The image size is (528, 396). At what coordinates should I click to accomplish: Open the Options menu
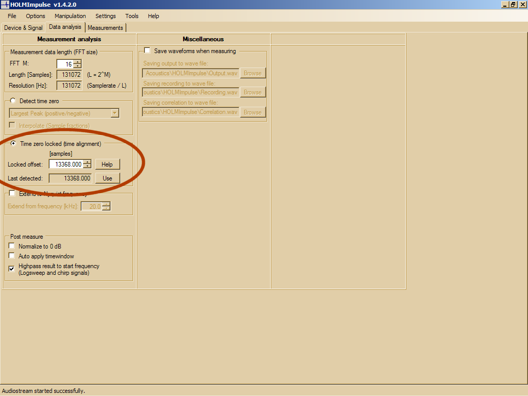36,16
